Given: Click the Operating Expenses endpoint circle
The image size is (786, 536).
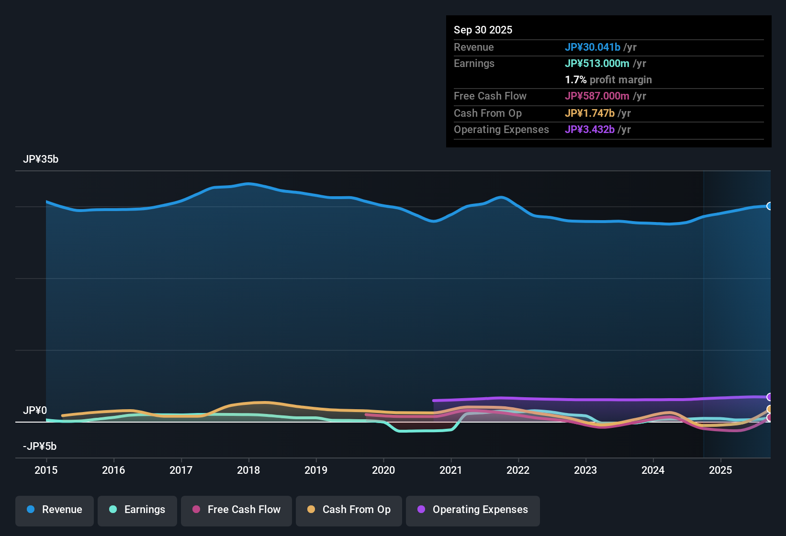Looking at the screenshot, I should (770, 397).
